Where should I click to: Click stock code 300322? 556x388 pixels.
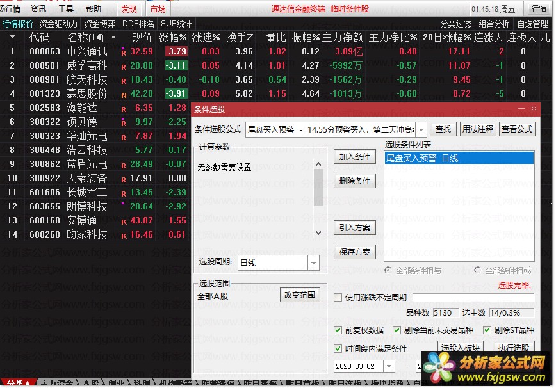coord(45,122)
